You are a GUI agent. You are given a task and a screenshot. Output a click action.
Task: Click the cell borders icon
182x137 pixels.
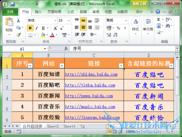click(30, 35)
